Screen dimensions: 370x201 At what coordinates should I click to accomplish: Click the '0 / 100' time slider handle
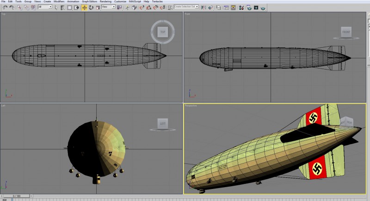click(x=16, y=196)
